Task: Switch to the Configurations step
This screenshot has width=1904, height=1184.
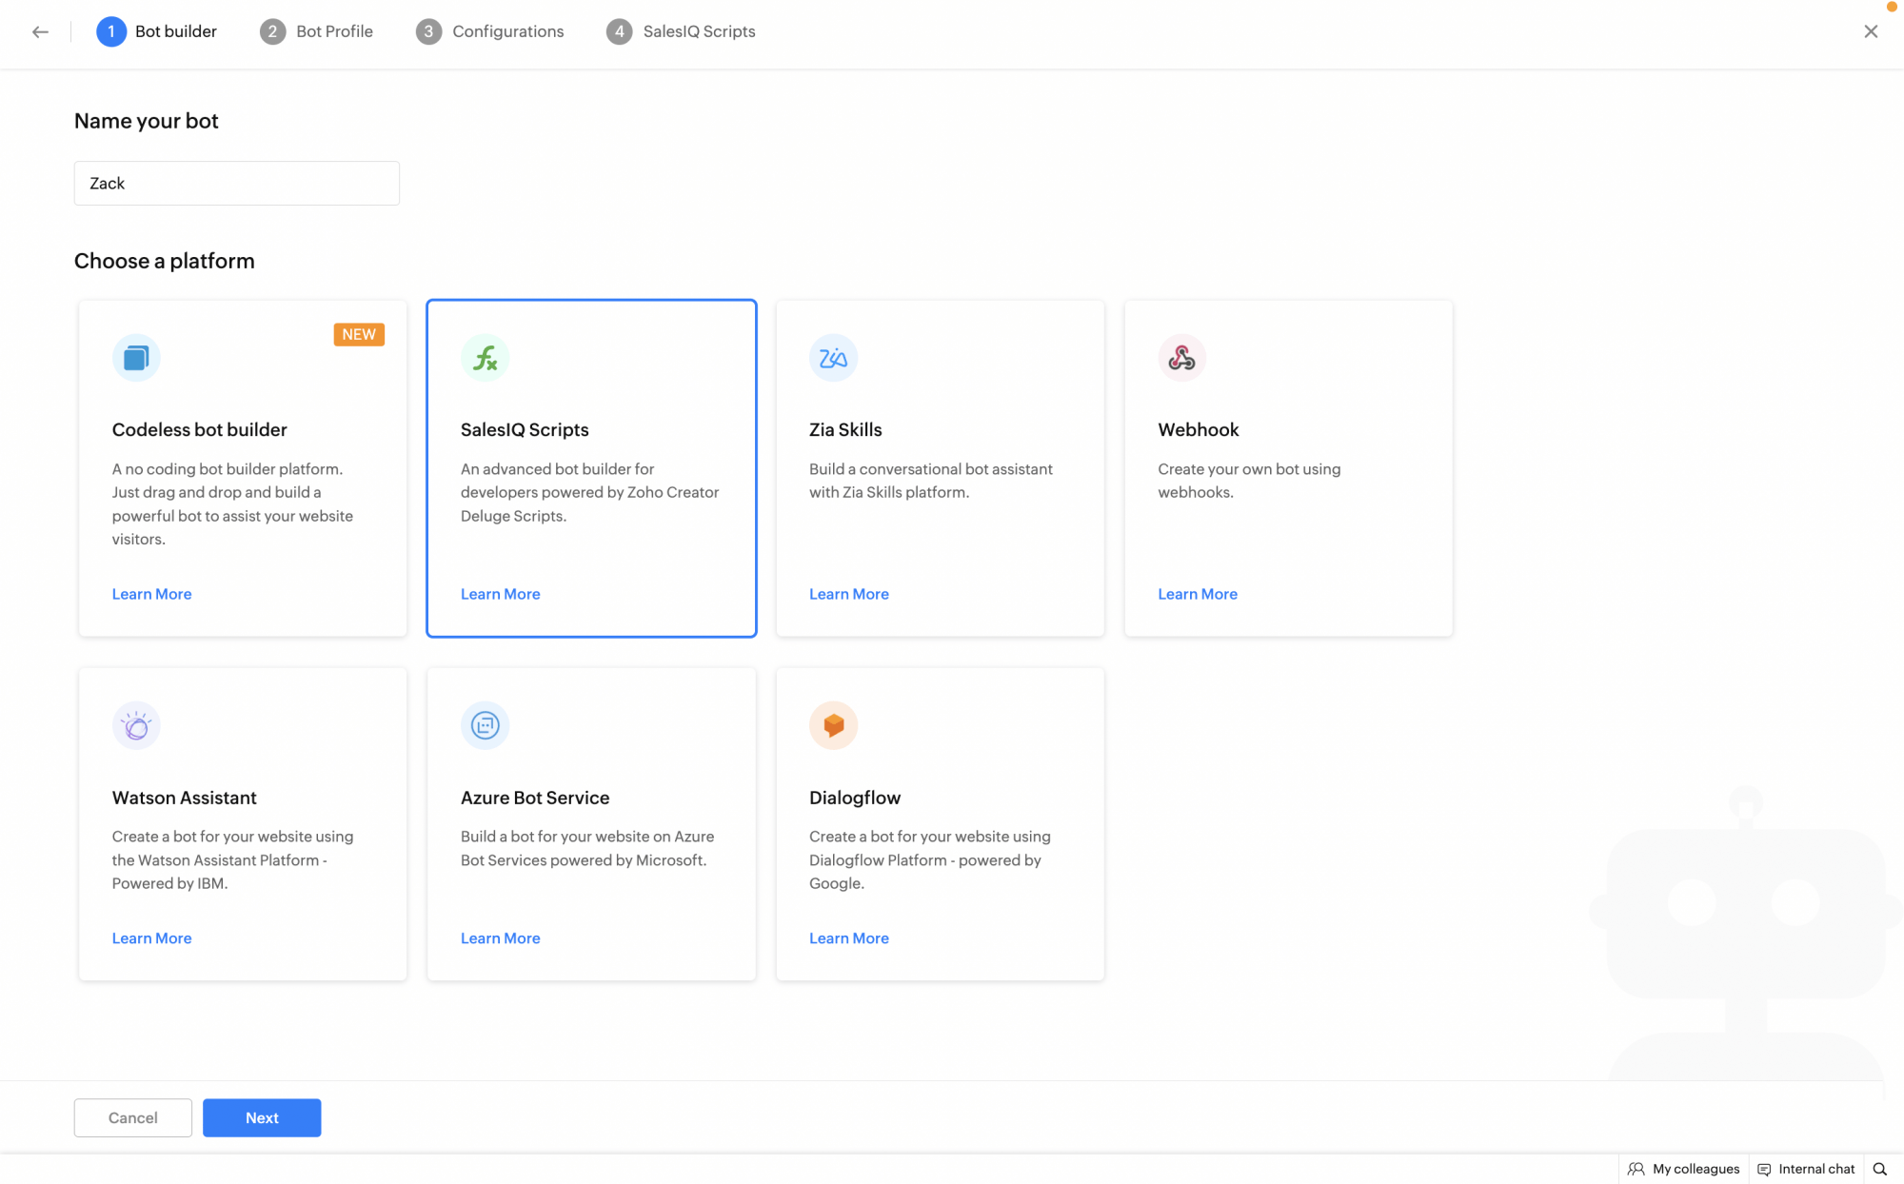Action: 489,31
